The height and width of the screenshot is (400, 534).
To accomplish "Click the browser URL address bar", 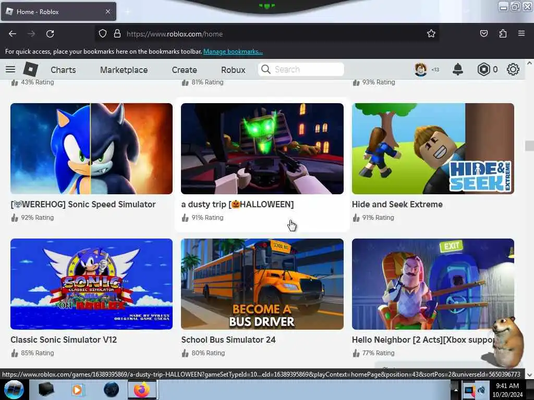I will click(x=267, y=34).
